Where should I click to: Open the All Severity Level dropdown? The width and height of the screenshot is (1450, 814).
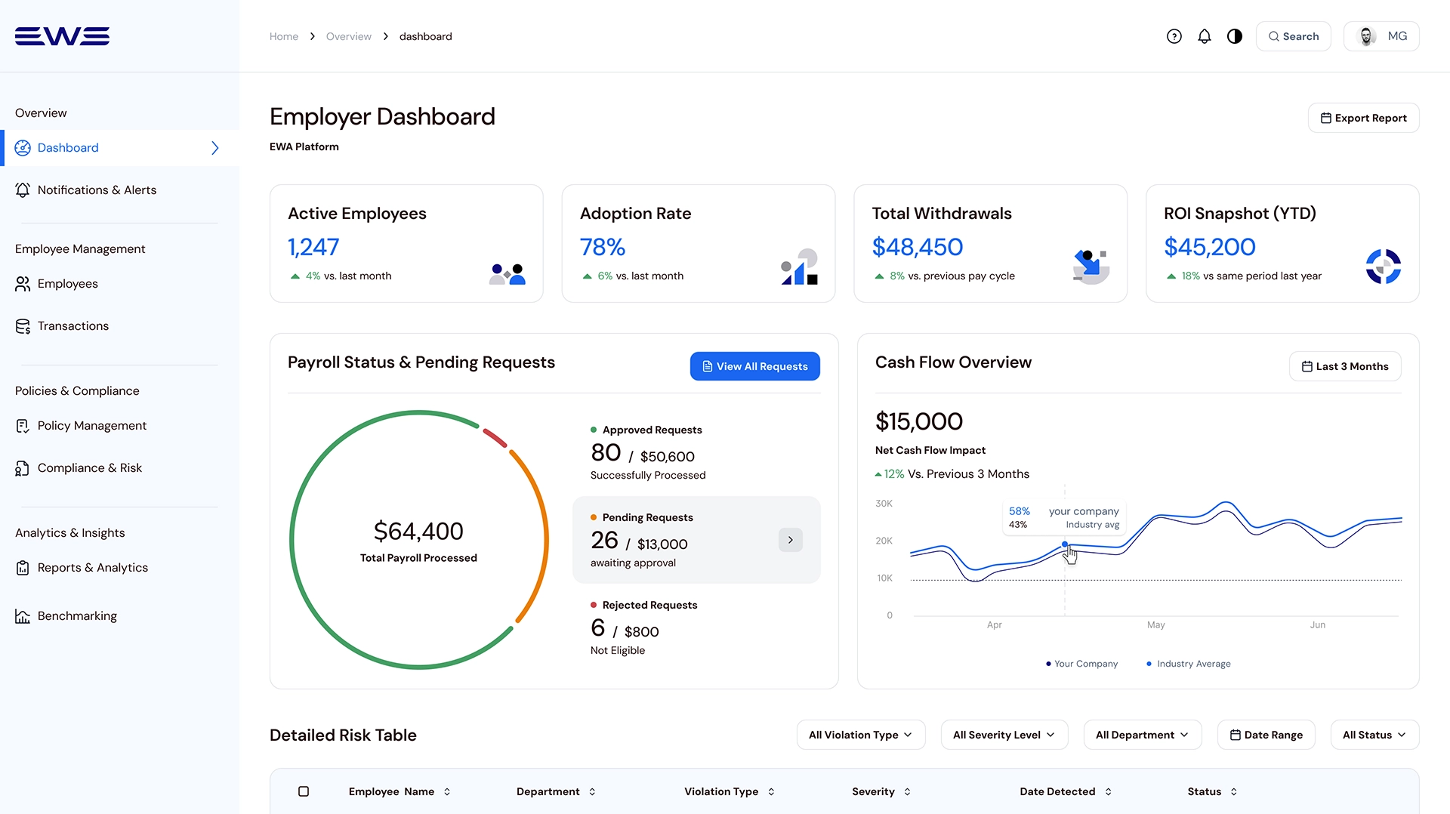pyautogui.click(x=1004, y=735)
